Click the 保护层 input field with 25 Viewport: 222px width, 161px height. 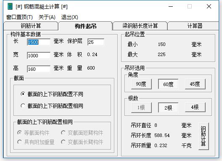tap(96, 42)
